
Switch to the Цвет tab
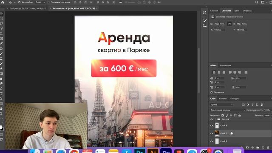[x=237, y=11]
